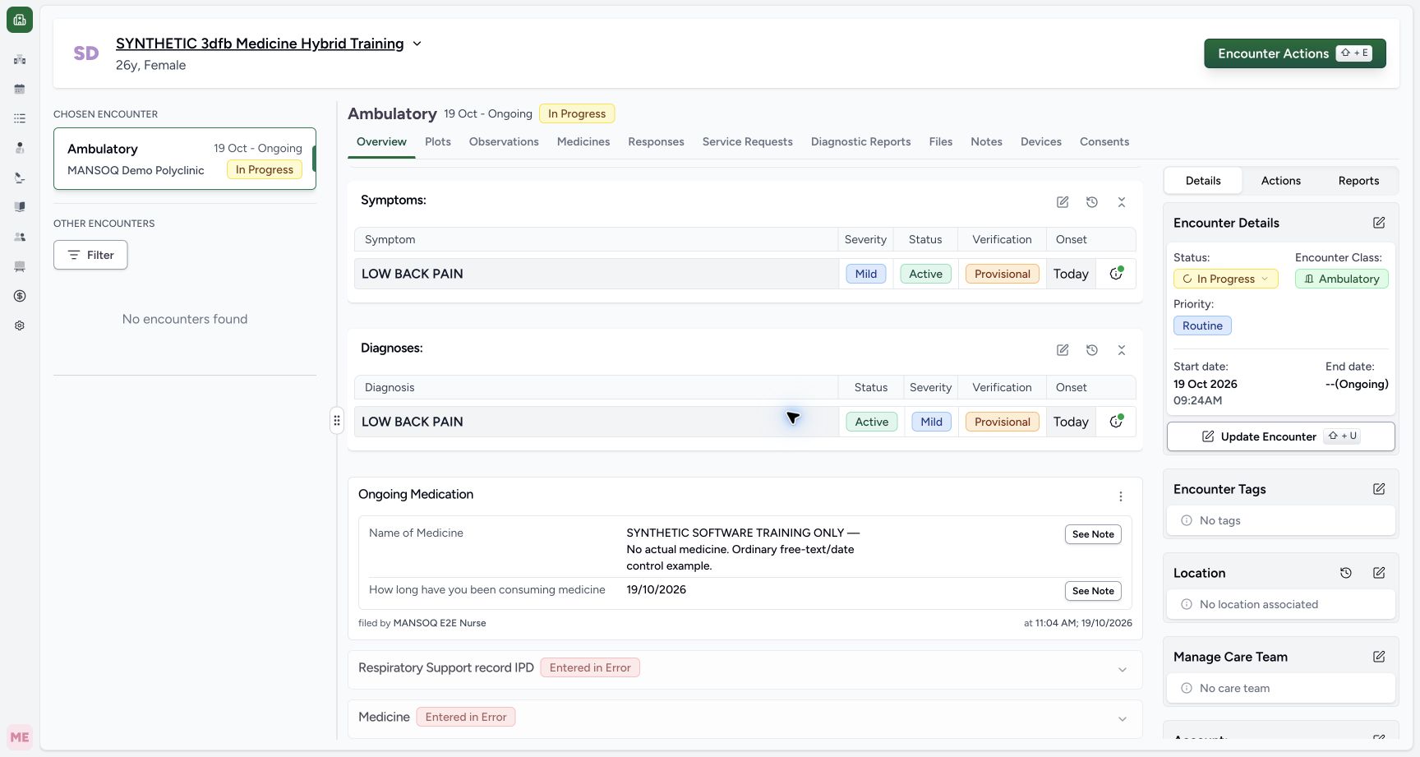Screen dimensions: 1420x757
Task: Open patient name dropdown chevron
Action: 417,44
